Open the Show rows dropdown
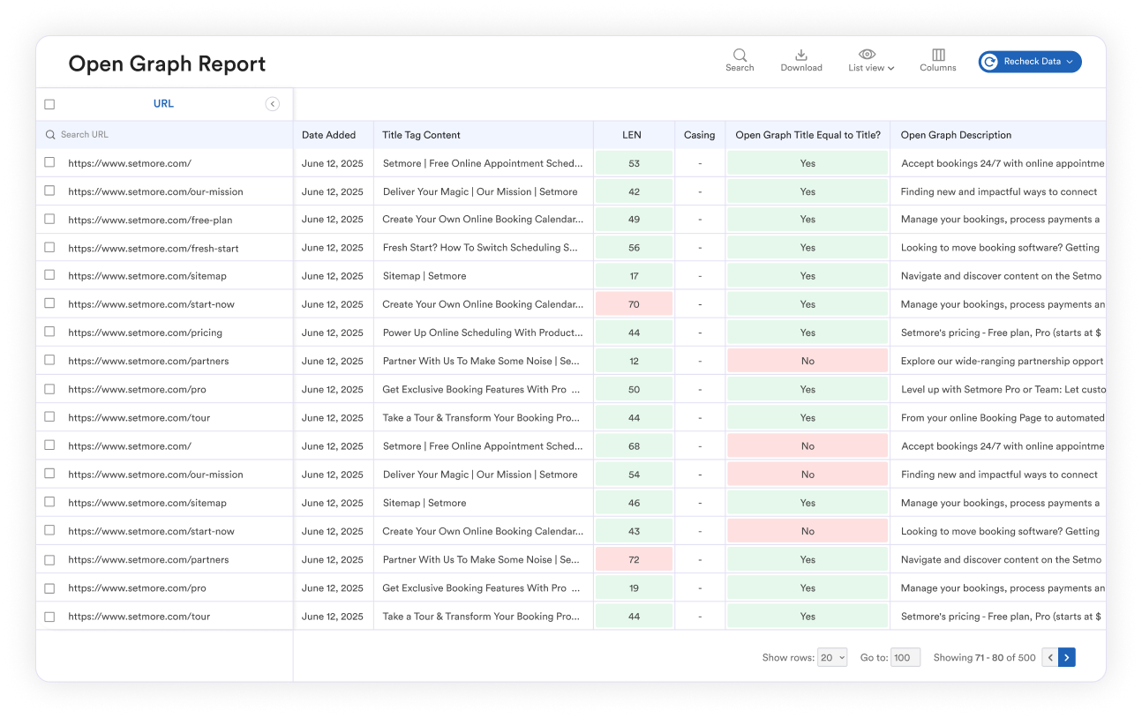 tap(830, 657)
